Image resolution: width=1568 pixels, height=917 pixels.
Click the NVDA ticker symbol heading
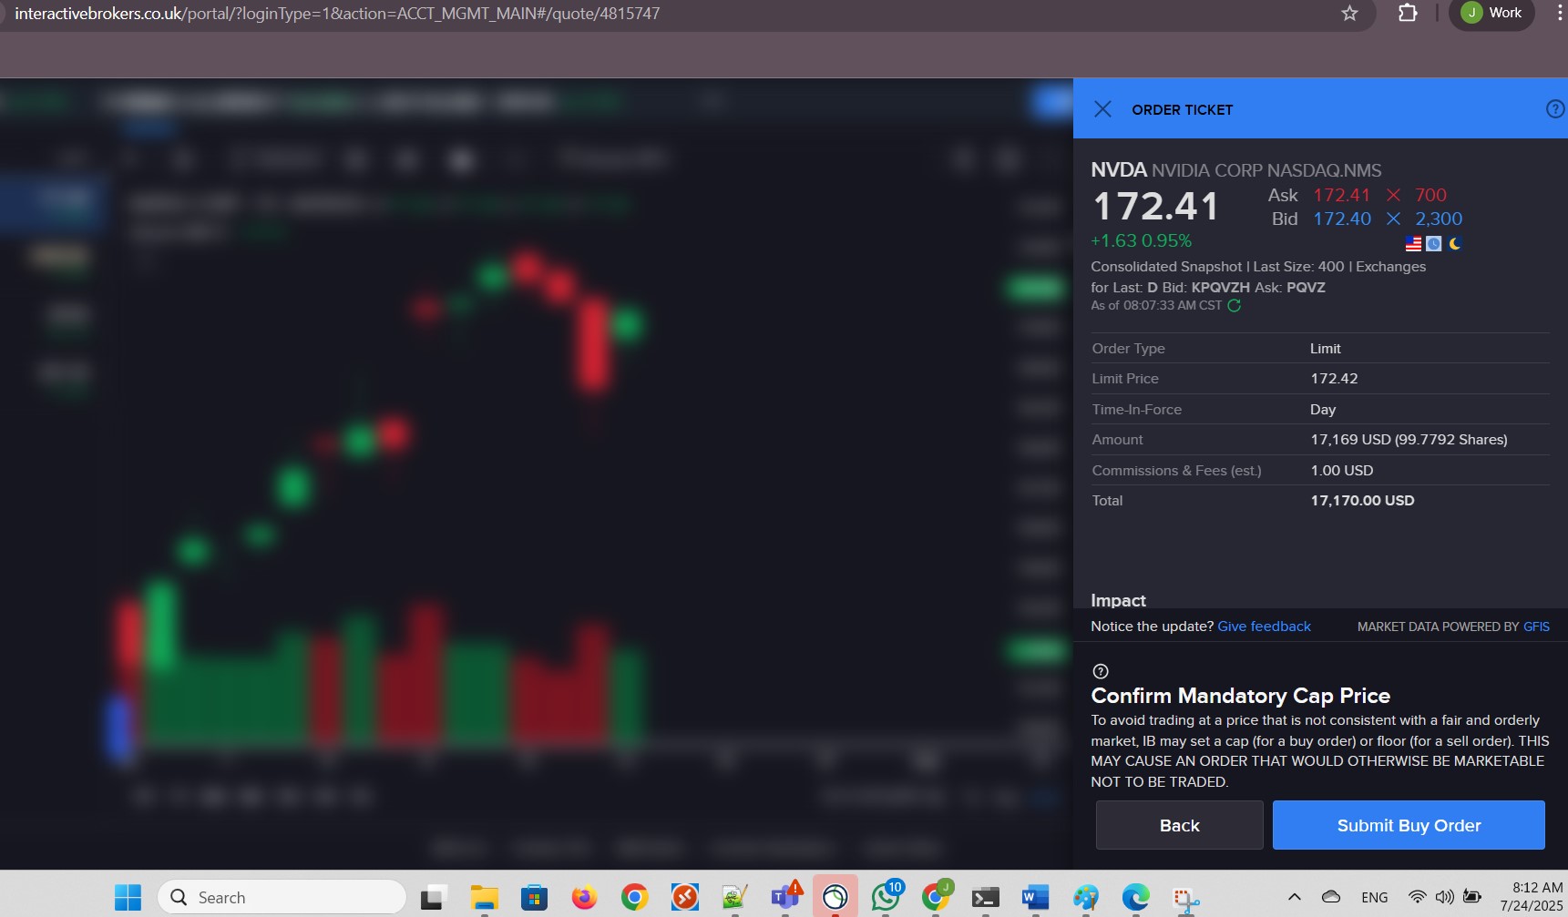click(x=1118, y=170)
